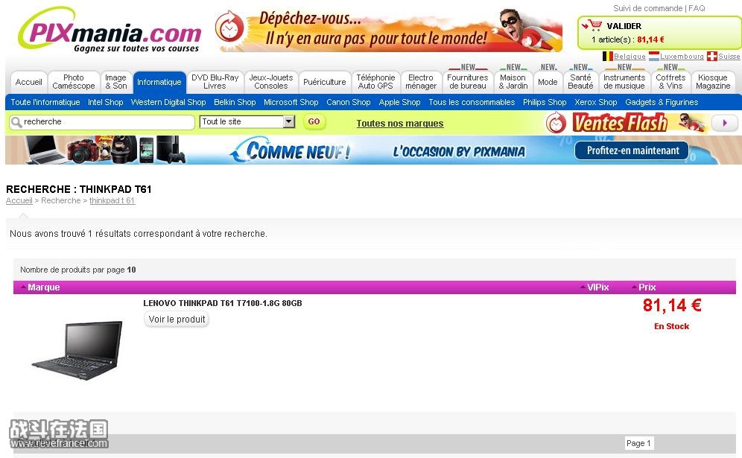This screenshot has width=742, height=458.
Task: Click the Luxembourg flag icon
Action: [x=654, y=57]
